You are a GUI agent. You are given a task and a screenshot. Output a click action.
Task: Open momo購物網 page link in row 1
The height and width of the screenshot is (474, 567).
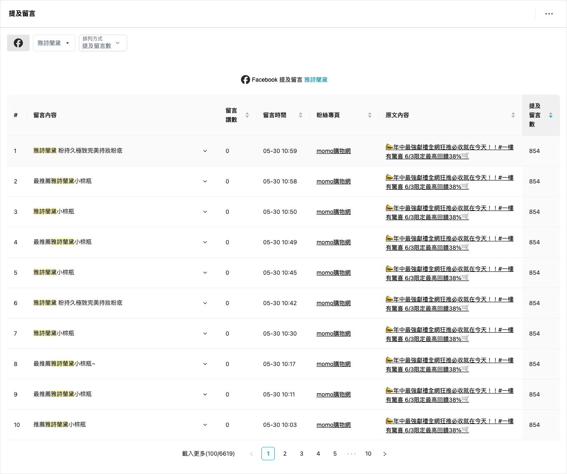click(334, 151)
